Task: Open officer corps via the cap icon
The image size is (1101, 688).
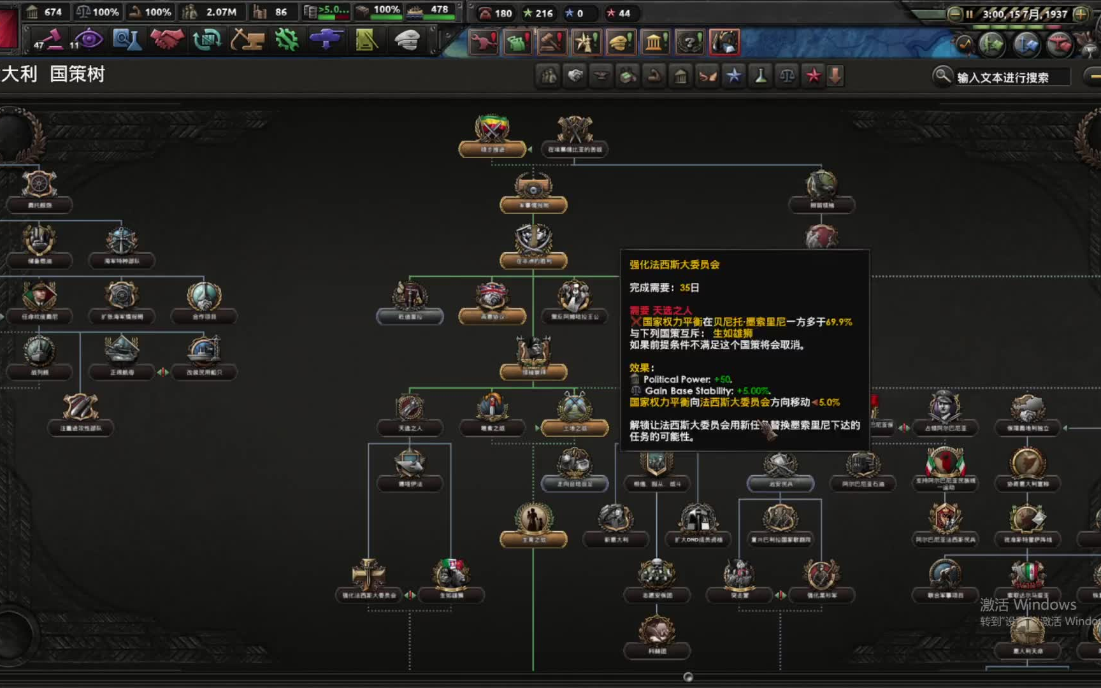Action: 407,40
